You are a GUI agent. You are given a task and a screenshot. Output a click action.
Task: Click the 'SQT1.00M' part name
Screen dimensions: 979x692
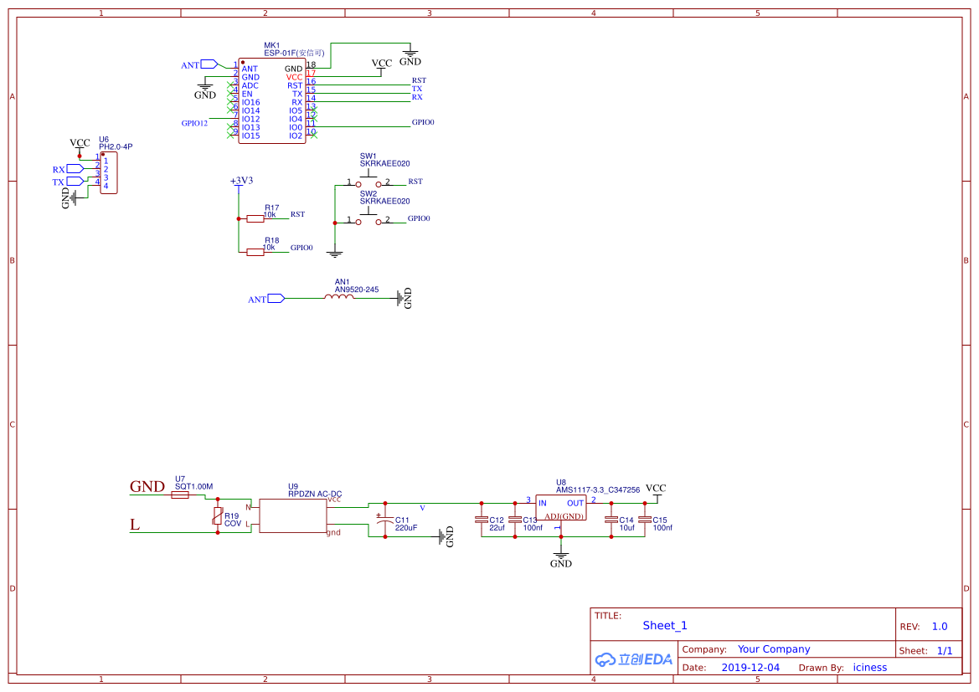pyautogui.click(x=193, y=487)
